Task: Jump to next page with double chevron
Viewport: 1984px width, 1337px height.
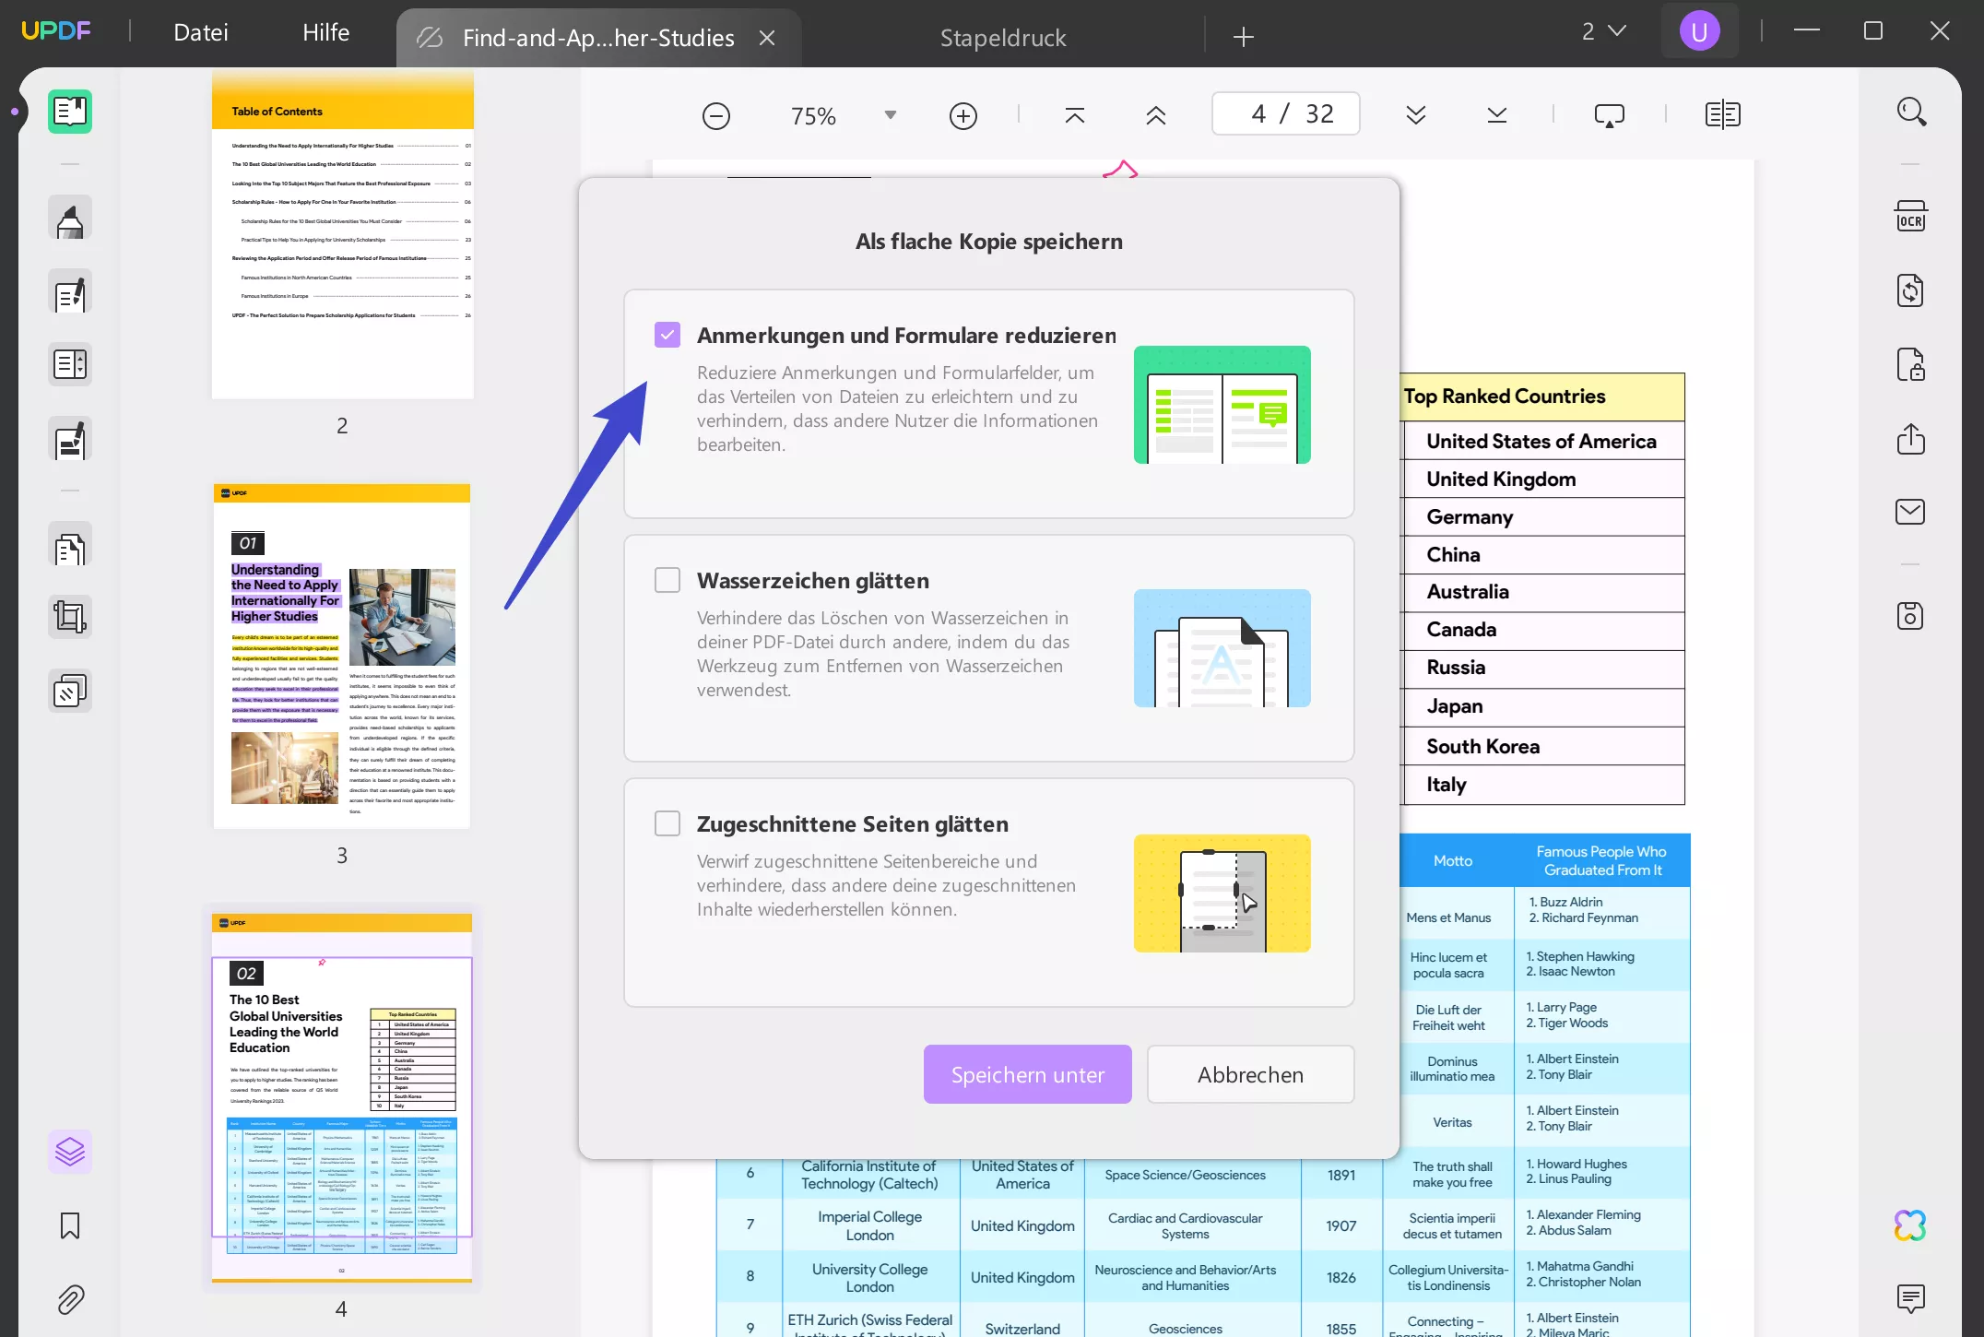Action: [x=1415, y=115]
